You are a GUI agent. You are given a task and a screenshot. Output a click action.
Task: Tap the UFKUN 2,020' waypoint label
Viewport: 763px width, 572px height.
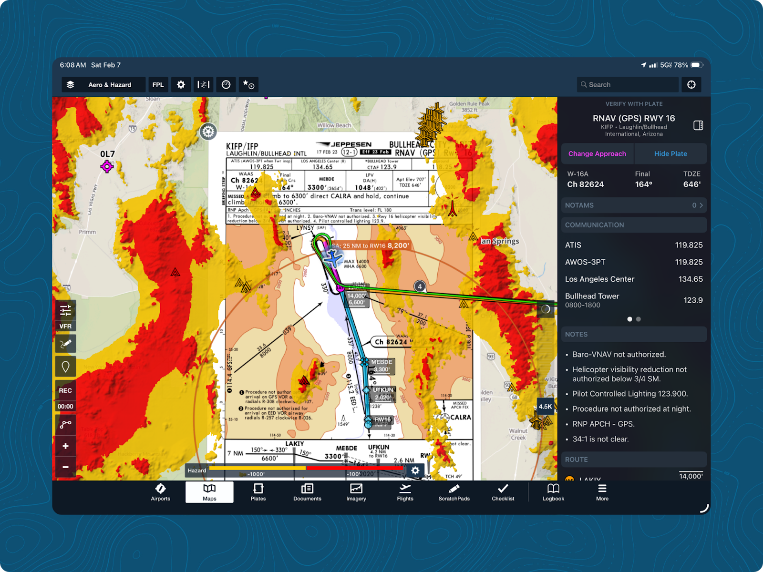click(x=383, y=394)
